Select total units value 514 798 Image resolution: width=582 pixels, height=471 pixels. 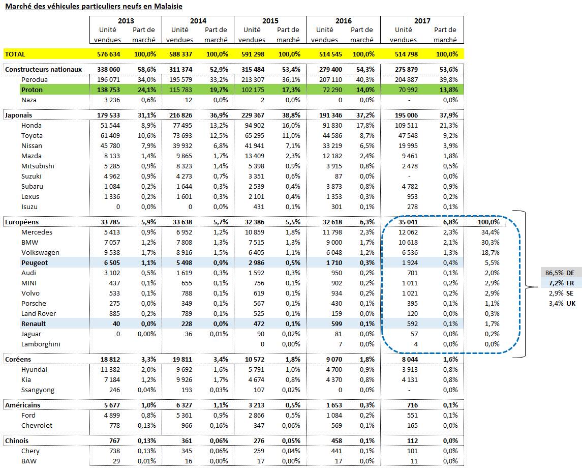point(407,54)
